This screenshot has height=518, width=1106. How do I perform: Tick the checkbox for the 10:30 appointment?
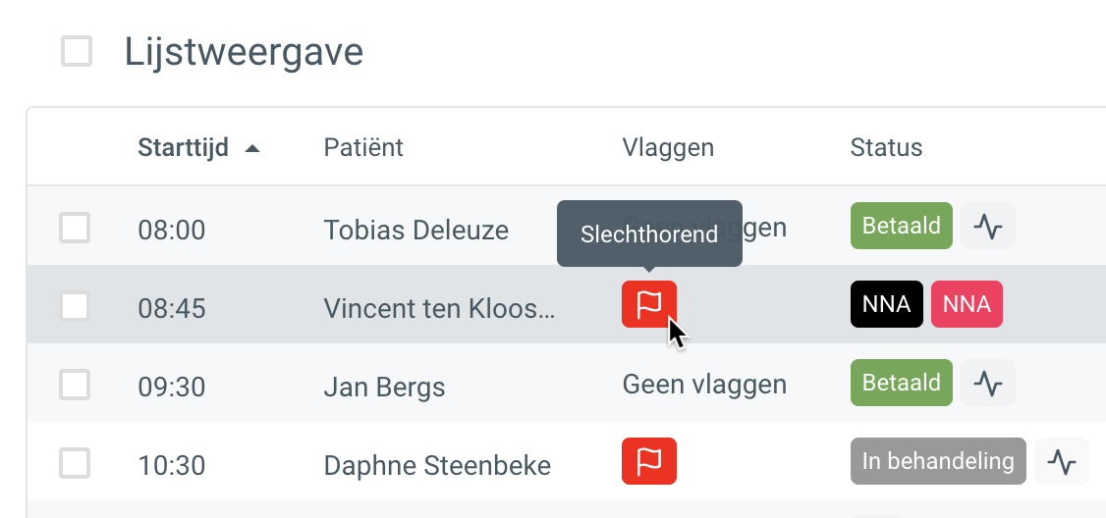[75, 463]
